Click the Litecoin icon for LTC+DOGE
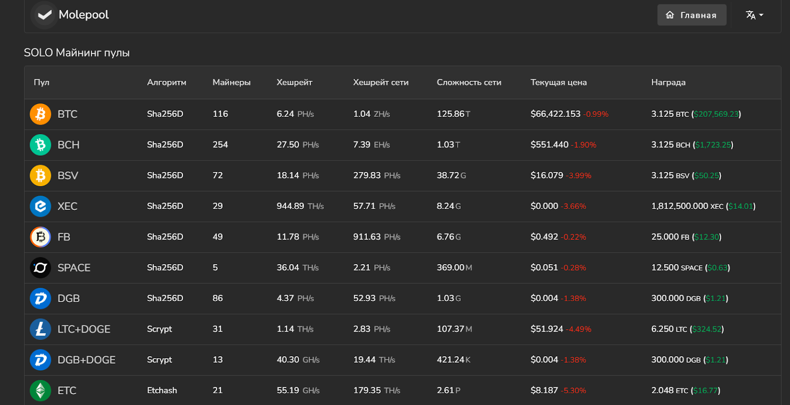Viewport: 790px width, 405px height. [40, 329]
